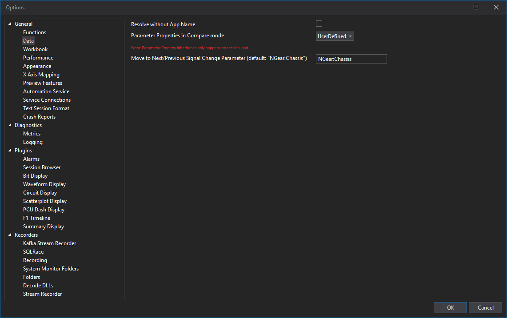
Task: Open F1 Timeline settings
Action: tap(36, 218)
